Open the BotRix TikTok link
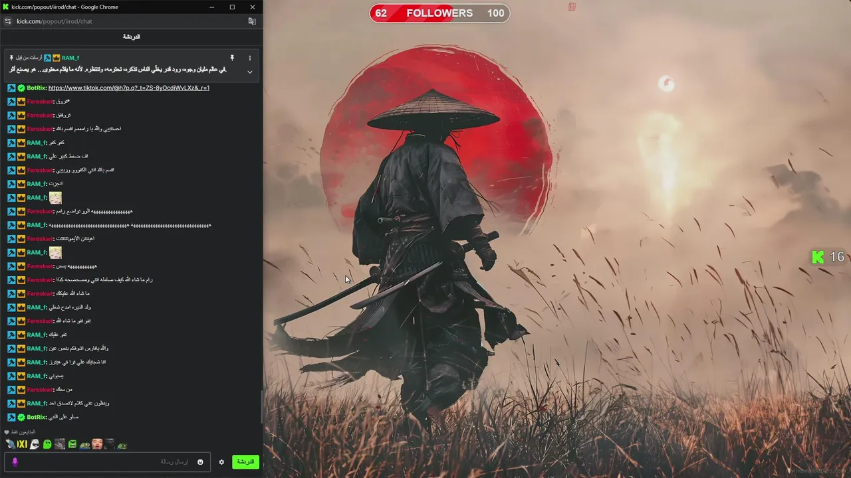The width and height of the screenshot is (851, 478). (x=129, y=88)
